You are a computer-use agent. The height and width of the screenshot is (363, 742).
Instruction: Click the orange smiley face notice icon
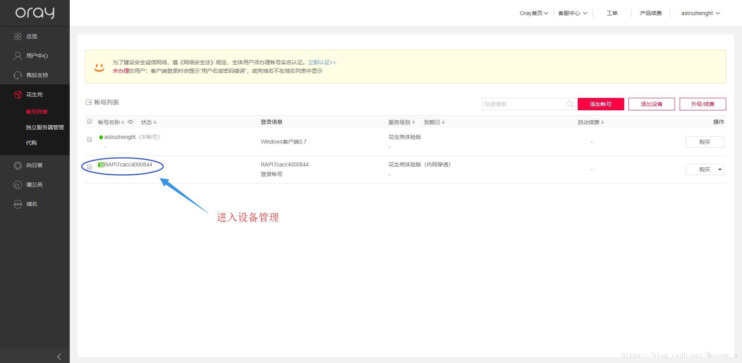tap(99, 67)
